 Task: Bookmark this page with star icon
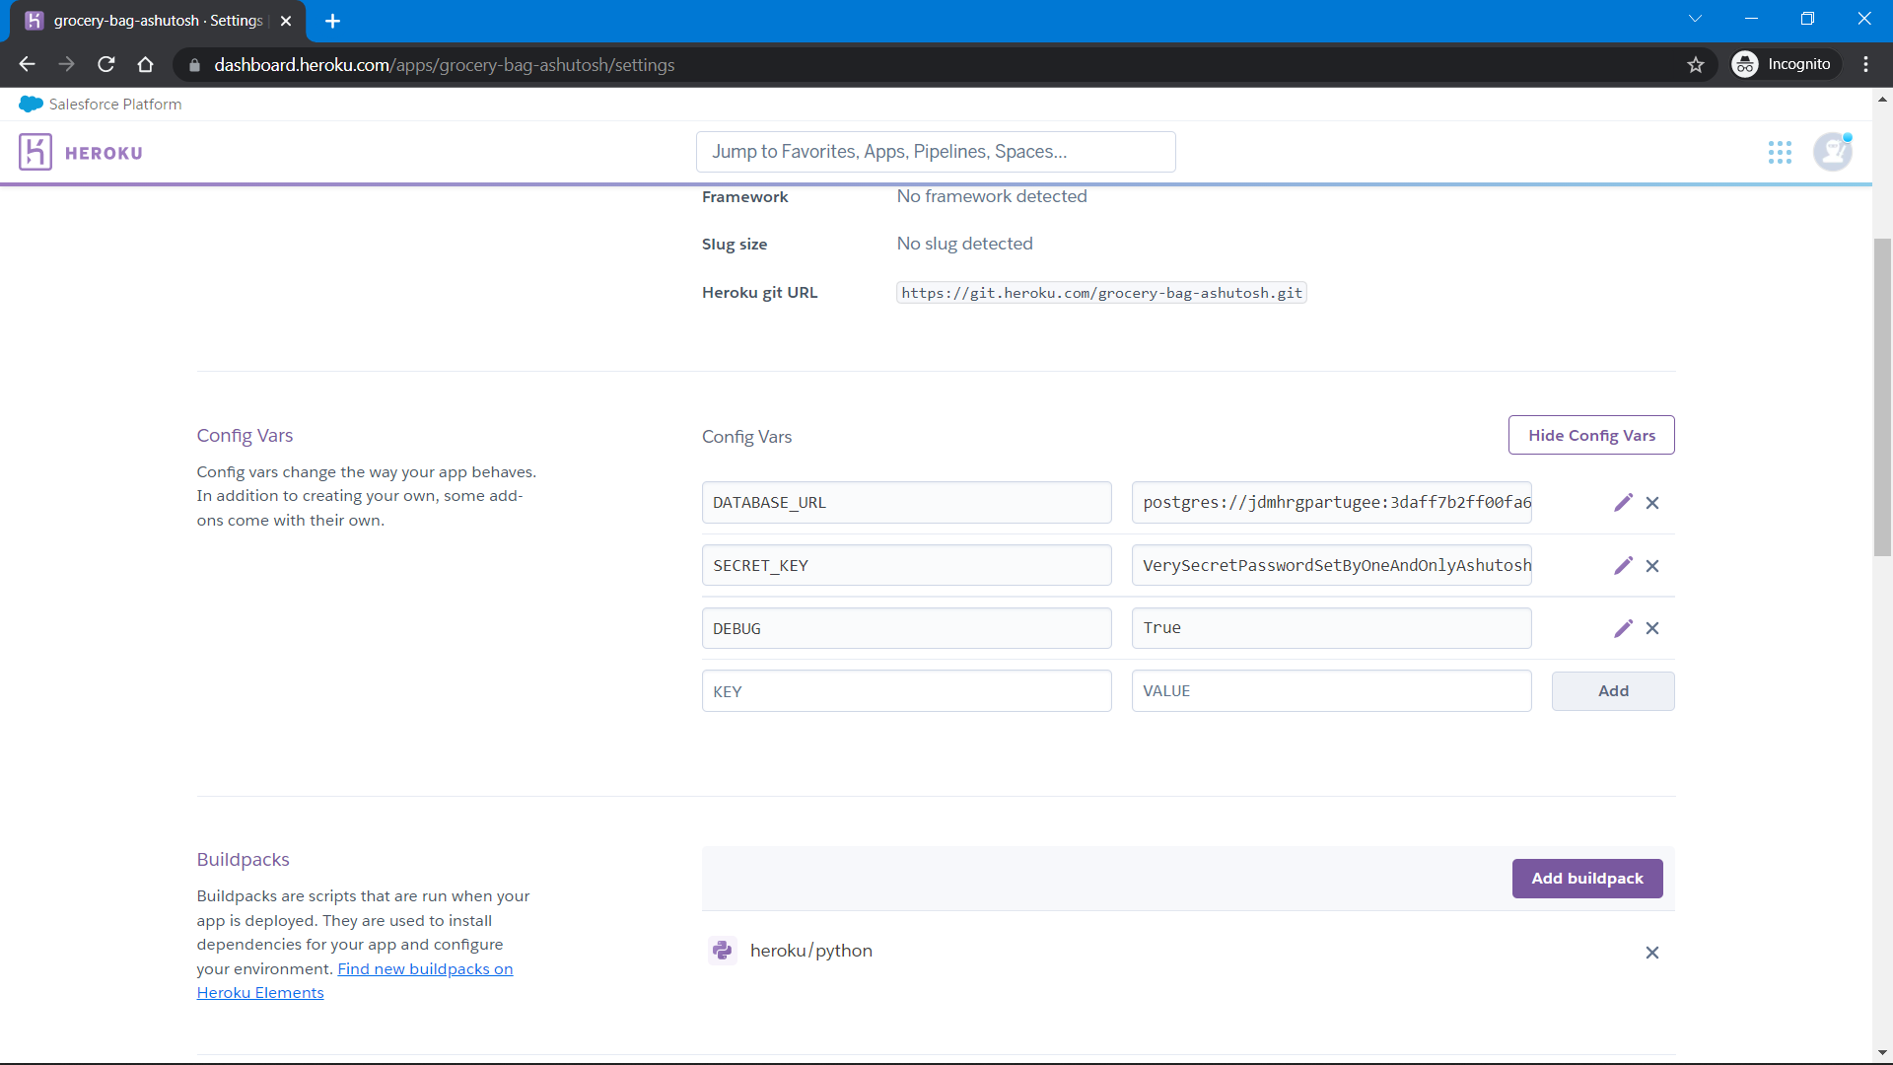tap(1696, 65)
